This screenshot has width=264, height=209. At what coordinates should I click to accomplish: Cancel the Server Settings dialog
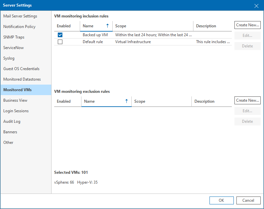(x=248, y=200)
